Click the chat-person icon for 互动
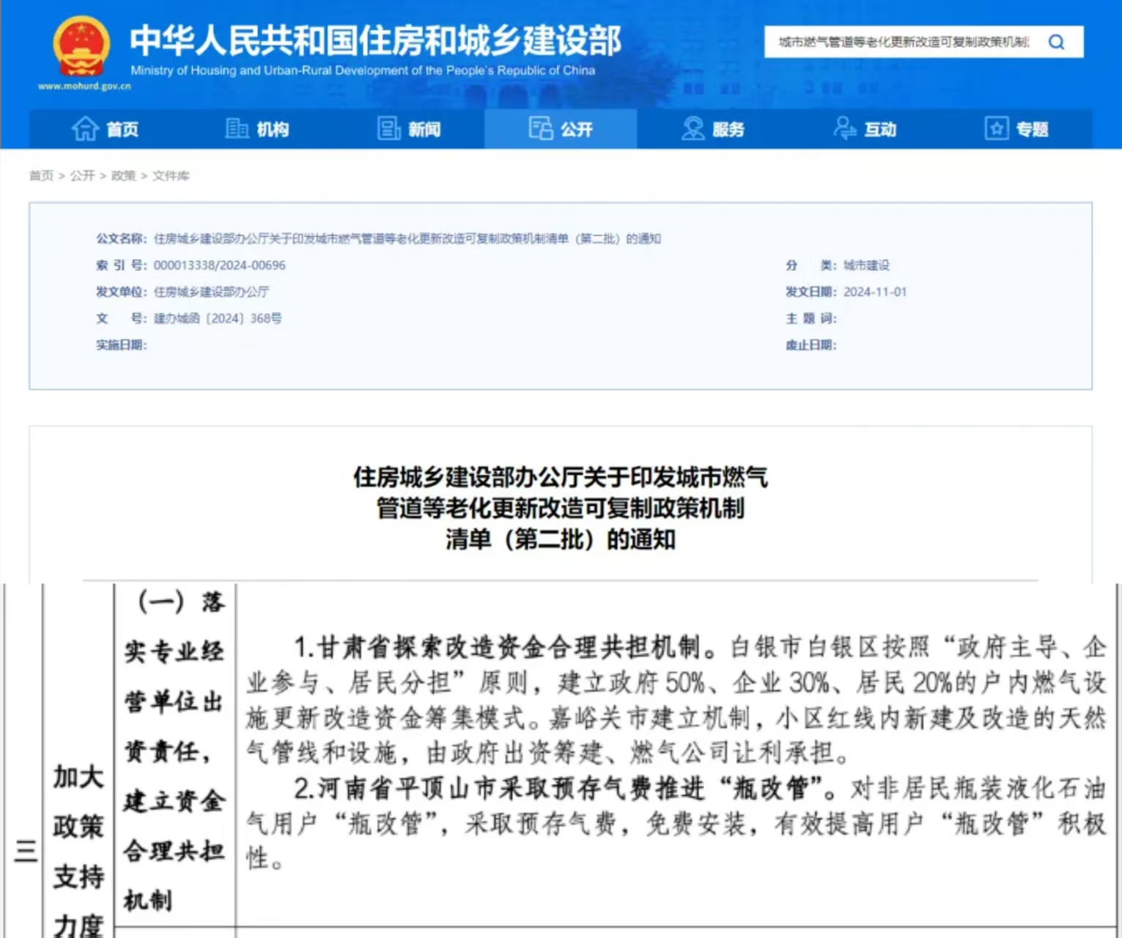Image resolution: width=1122 pixels, height=938 pixels. point(844,129)
